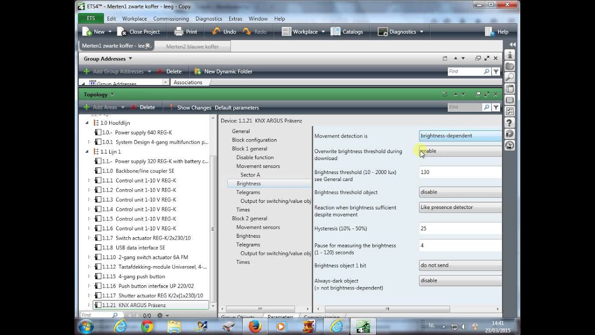The width and height of the screenshot is (595, 335).
Task: Click the Windows Start button
Action: click(86, 327)
